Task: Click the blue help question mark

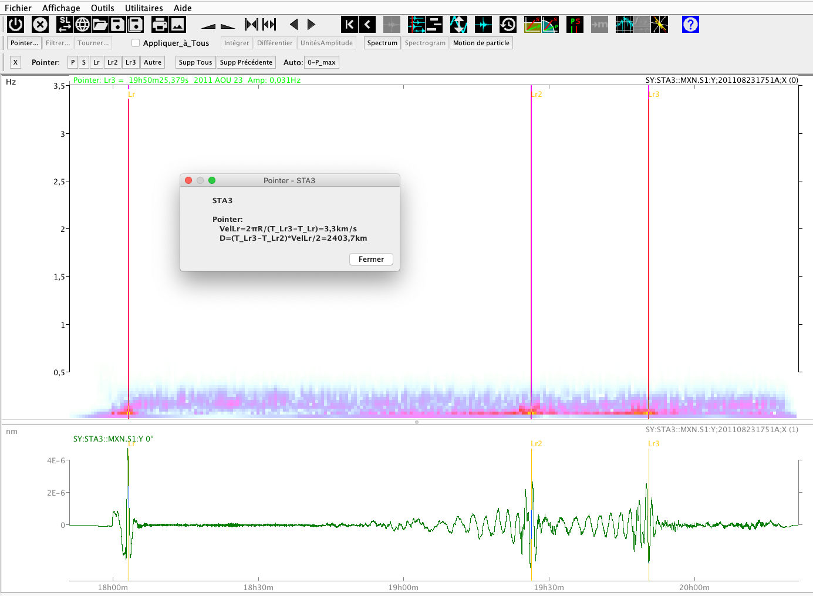Action: pos(690,25)
